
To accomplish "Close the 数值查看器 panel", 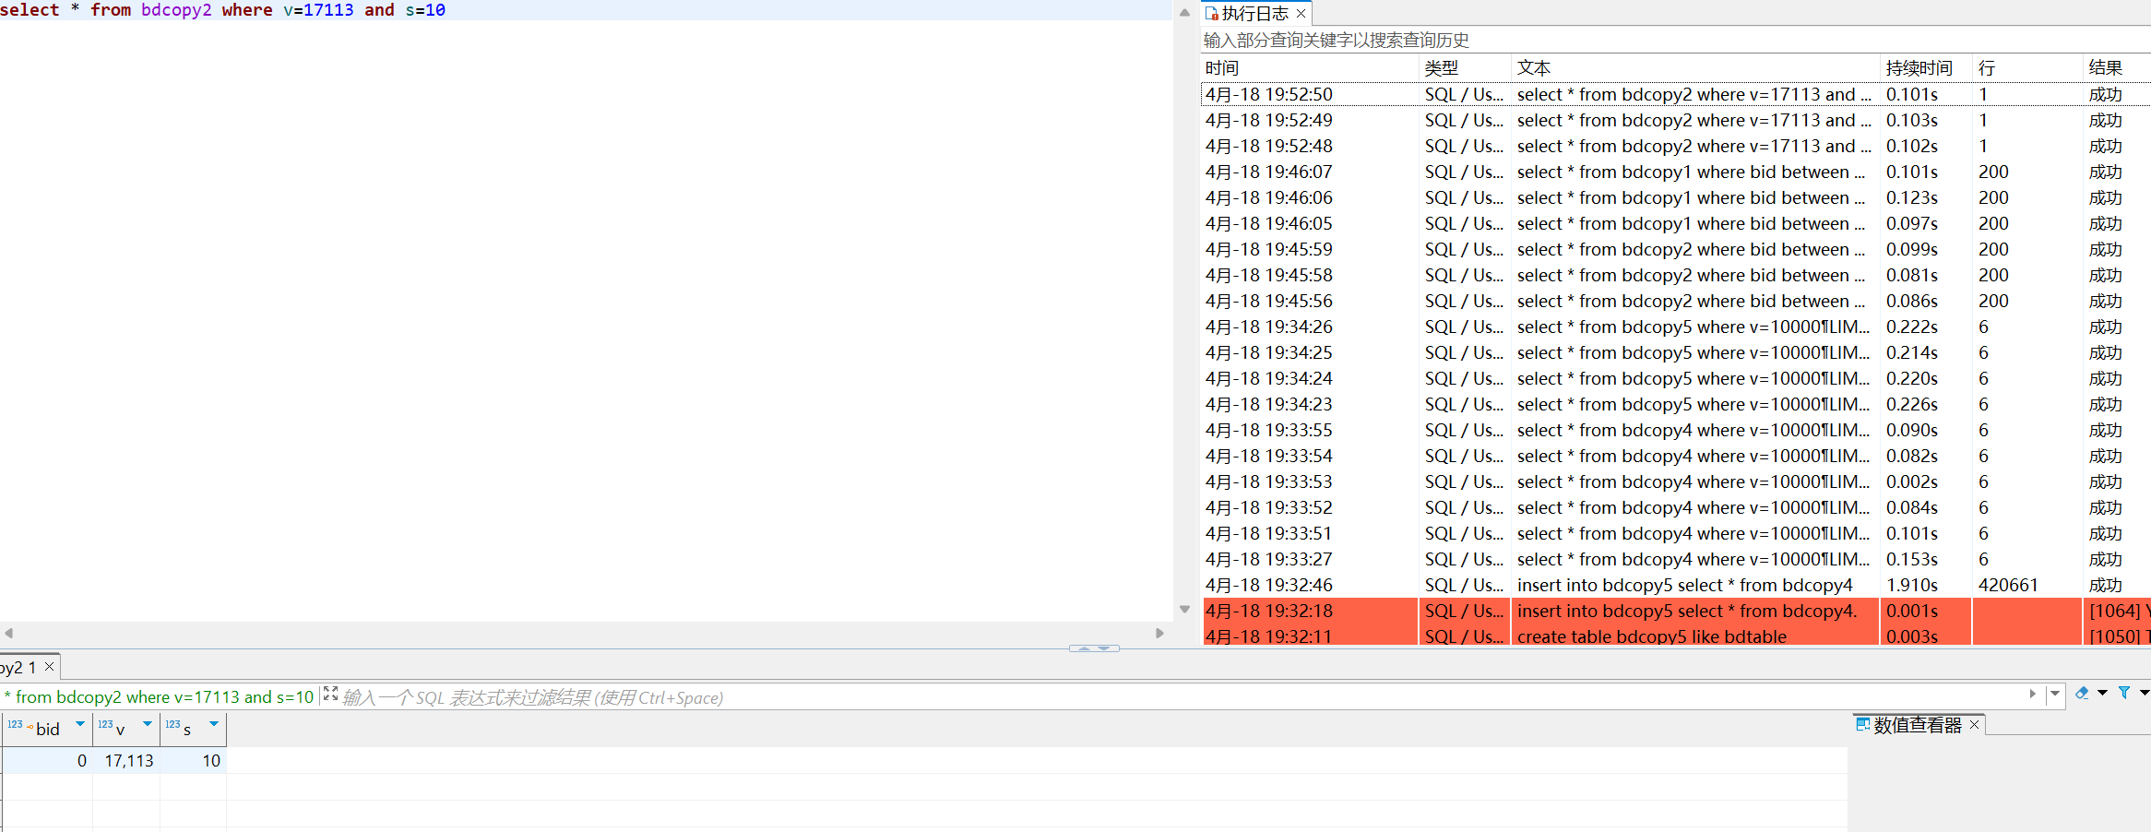I will pyautogui.click(x=1975, y=725).
